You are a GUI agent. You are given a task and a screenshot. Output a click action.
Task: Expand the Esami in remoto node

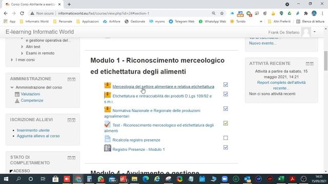pyautogui.click(x=22, y=53)
